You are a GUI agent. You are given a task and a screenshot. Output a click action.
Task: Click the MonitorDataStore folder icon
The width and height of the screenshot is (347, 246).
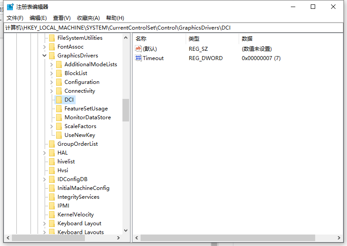59,117
